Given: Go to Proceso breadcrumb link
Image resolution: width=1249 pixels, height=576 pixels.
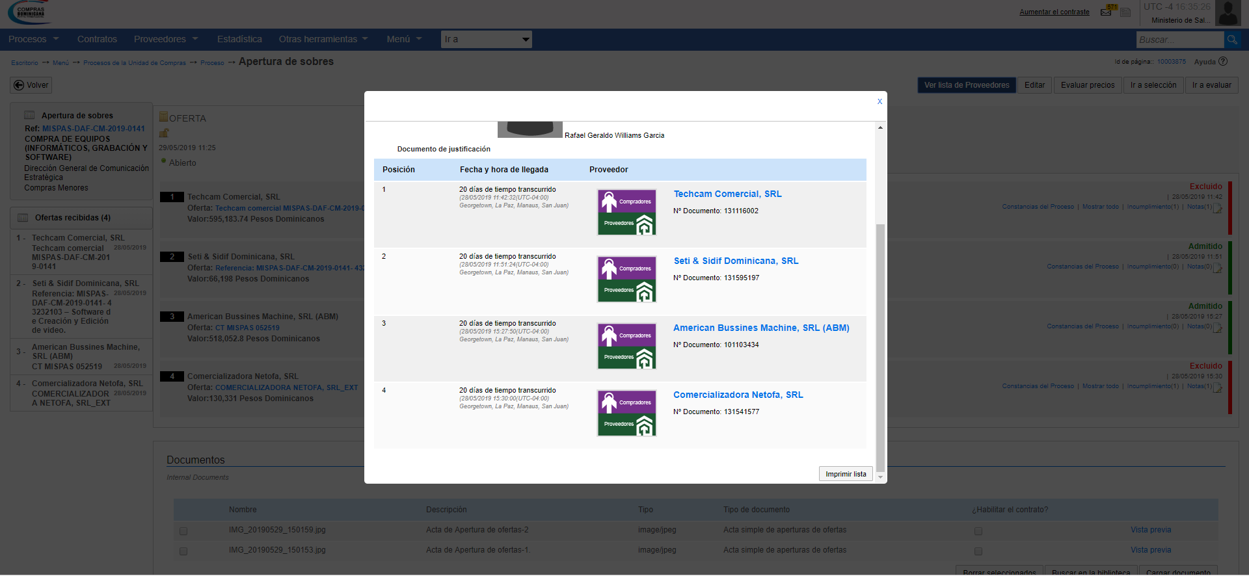Looking at the screenshot, I should coord(212,63).
